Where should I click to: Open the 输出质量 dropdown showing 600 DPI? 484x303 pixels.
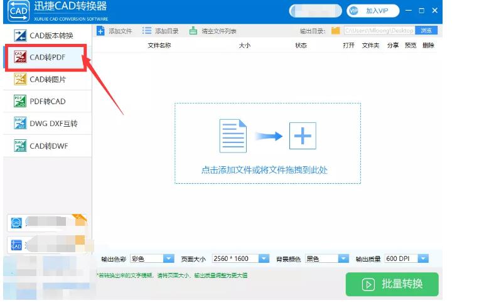pyautogui.click(x=407, y=258)
